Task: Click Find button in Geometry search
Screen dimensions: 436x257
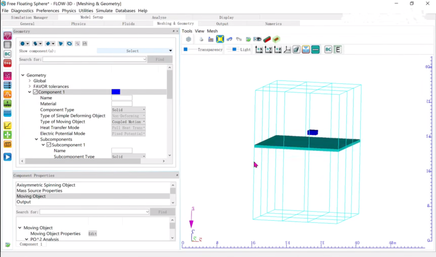Action: (160, 59)
